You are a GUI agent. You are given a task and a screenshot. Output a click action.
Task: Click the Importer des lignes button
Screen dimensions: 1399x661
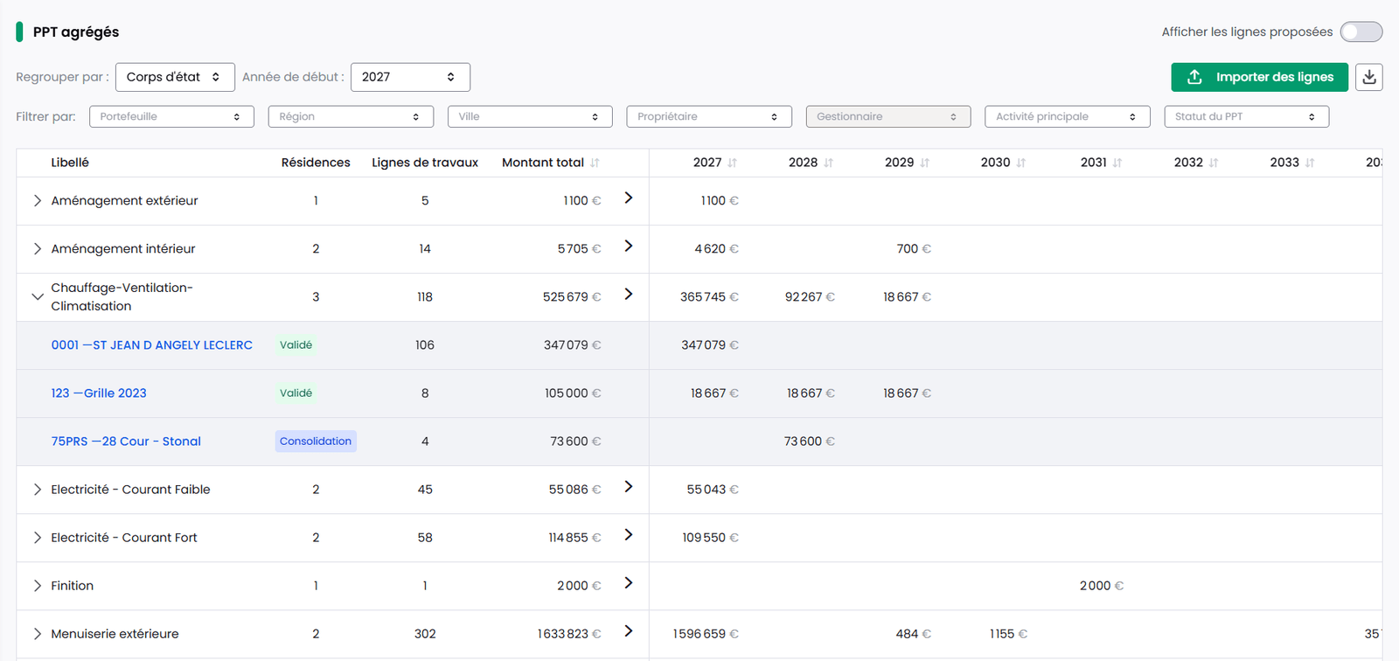[1259, 77]
